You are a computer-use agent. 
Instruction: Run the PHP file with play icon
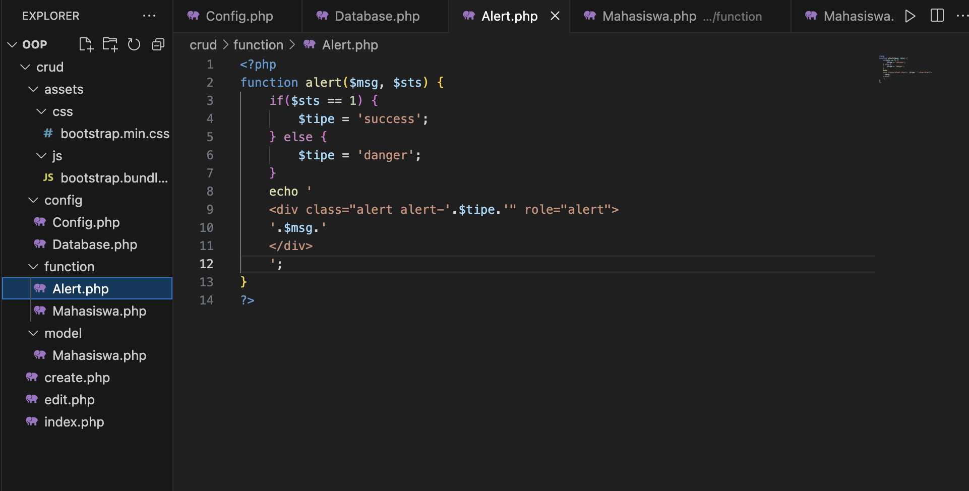coord(910,16)
